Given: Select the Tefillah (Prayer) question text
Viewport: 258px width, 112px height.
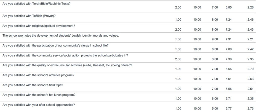Looking at the screenshot, I should 30,16.
